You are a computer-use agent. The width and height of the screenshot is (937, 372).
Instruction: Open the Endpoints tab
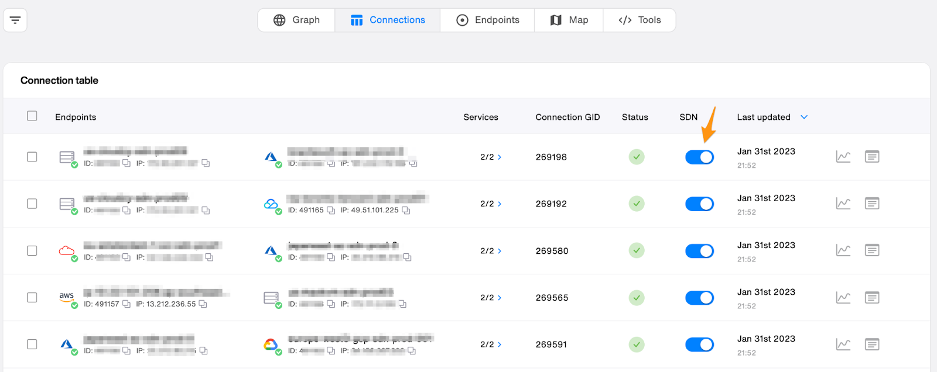[488, 20]
